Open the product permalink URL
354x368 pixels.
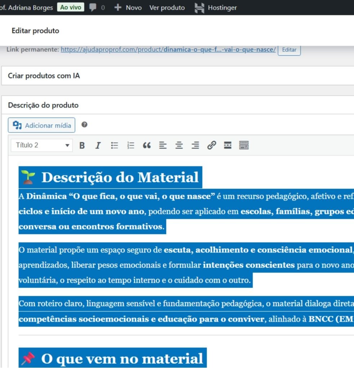[168, 50]
